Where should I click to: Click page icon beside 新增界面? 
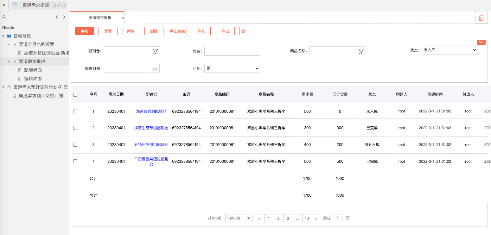click(x=20, y=70)
